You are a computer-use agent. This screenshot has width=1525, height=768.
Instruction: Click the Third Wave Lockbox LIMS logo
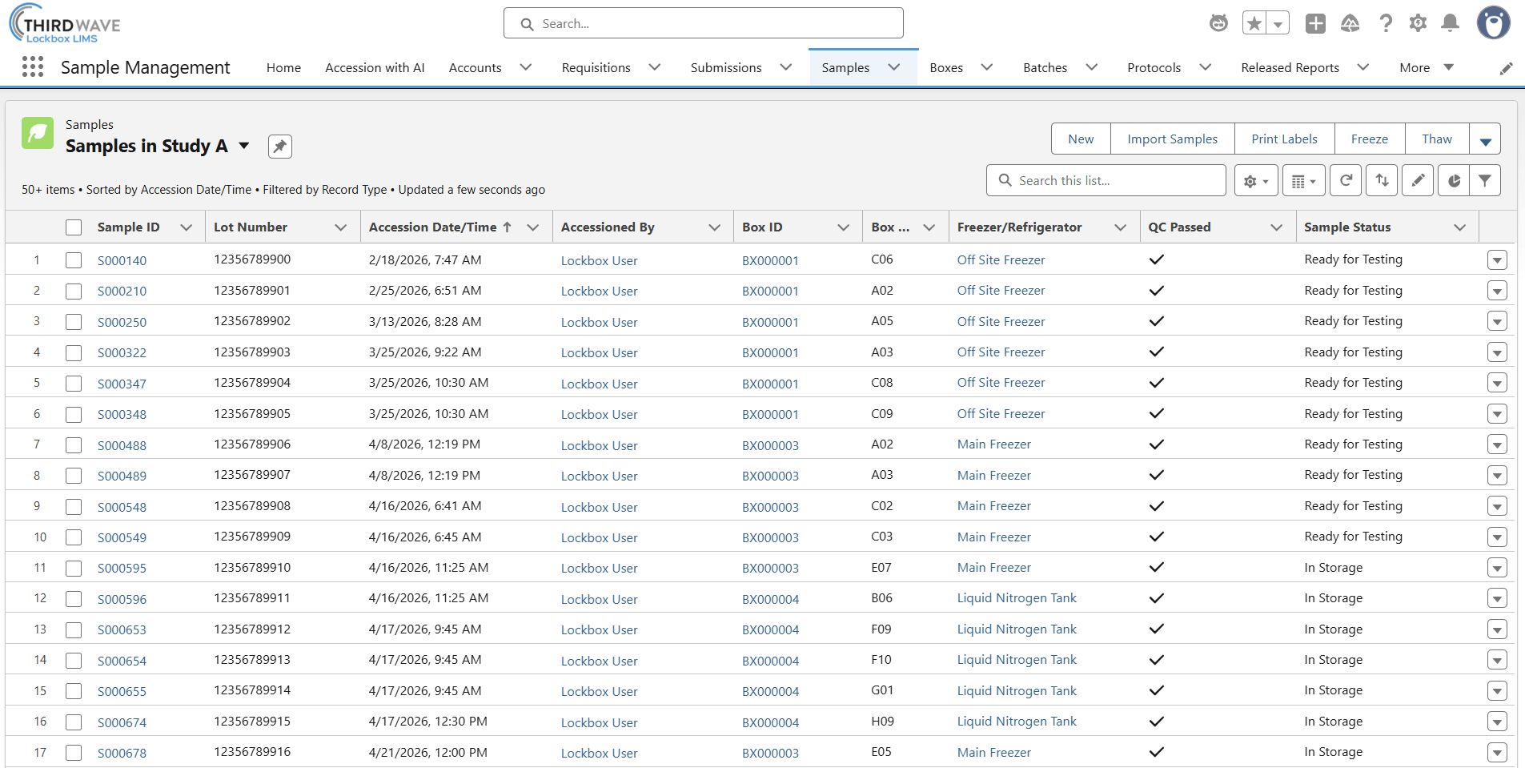coord(65,23)
